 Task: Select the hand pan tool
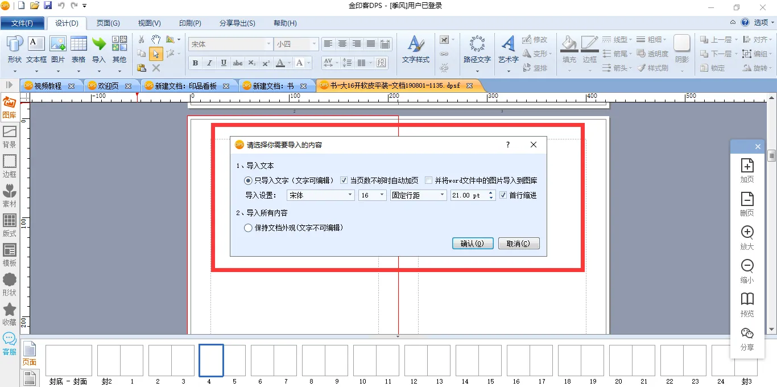[x=156, y=40]
